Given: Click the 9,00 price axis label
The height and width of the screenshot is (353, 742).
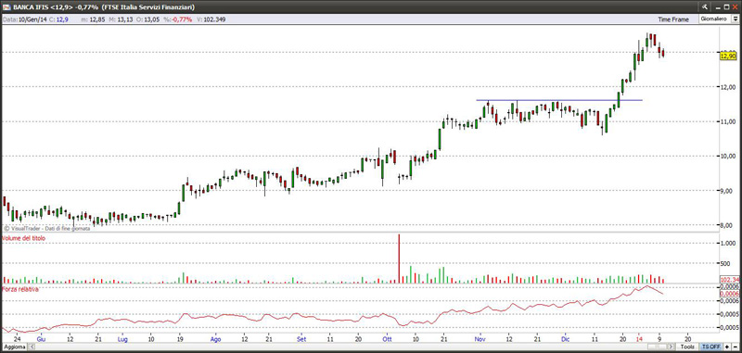Looking at the screenshot, I should 727,191.
